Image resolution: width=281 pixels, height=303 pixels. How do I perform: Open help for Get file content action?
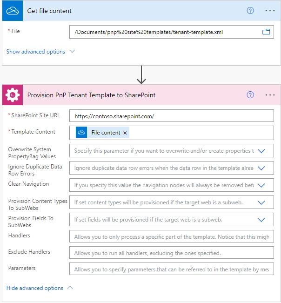coord(250,11)
